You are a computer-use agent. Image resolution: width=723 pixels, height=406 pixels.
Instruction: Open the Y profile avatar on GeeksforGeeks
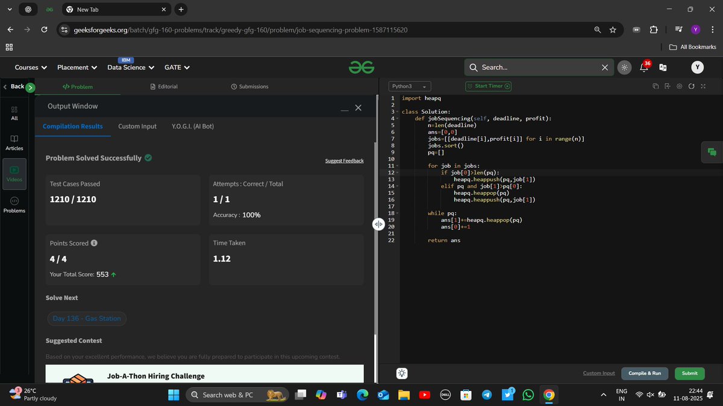tap(698, 67)
